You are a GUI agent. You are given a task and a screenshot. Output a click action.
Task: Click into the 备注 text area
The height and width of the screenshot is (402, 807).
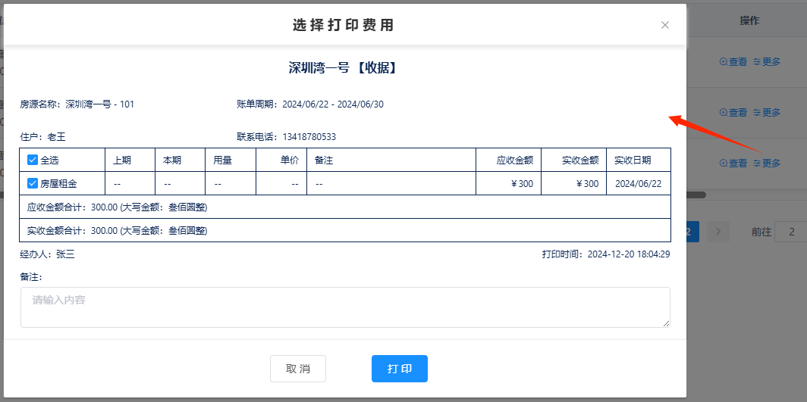[x=345, y=307]
